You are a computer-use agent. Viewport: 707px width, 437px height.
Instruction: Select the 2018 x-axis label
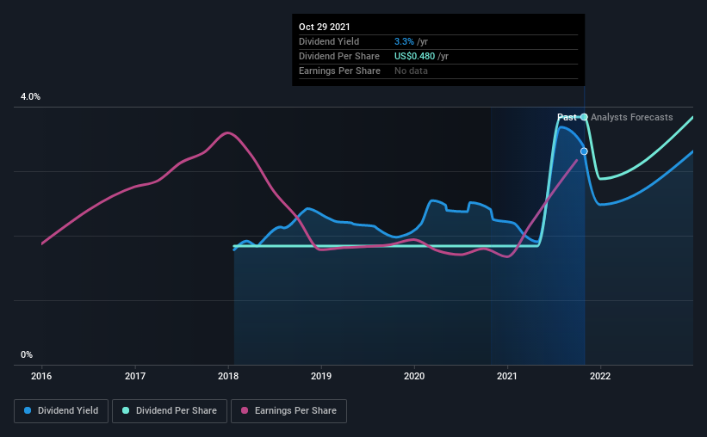228,376
